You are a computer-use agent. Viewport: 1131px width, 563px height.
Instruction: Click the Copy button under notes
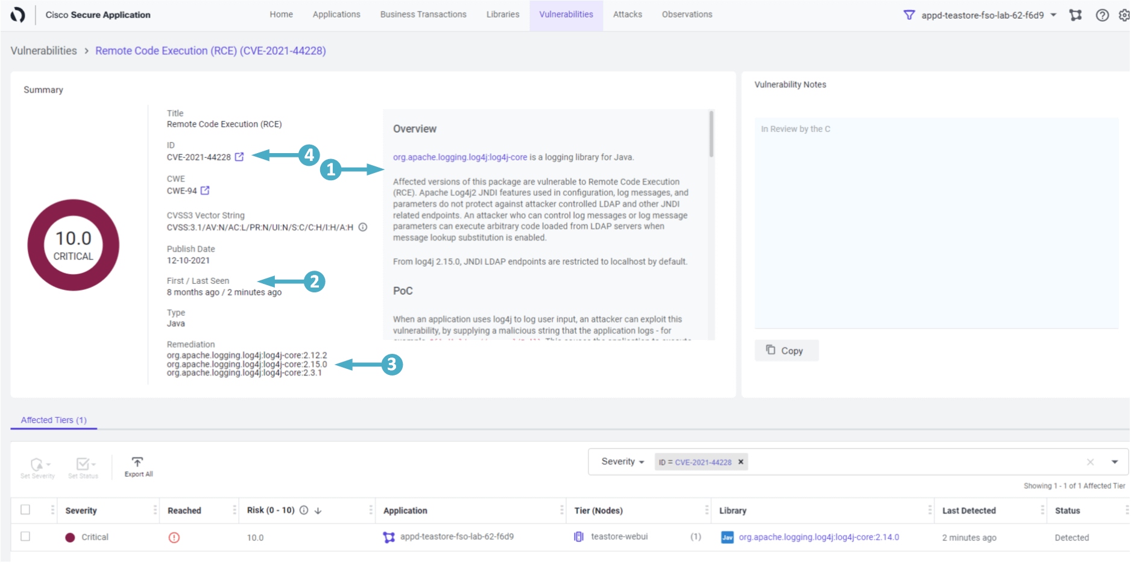click(786, 351)
